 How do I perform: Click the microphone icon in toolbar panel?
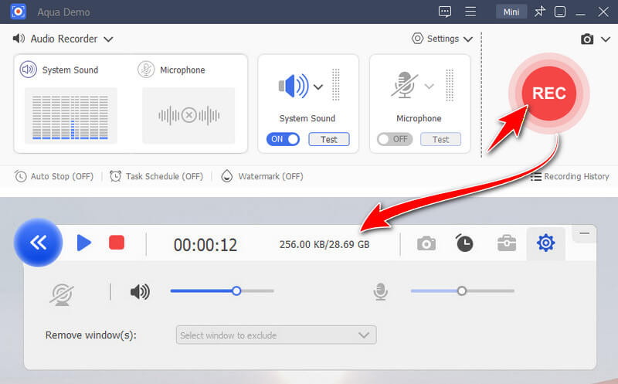[380, 292]
